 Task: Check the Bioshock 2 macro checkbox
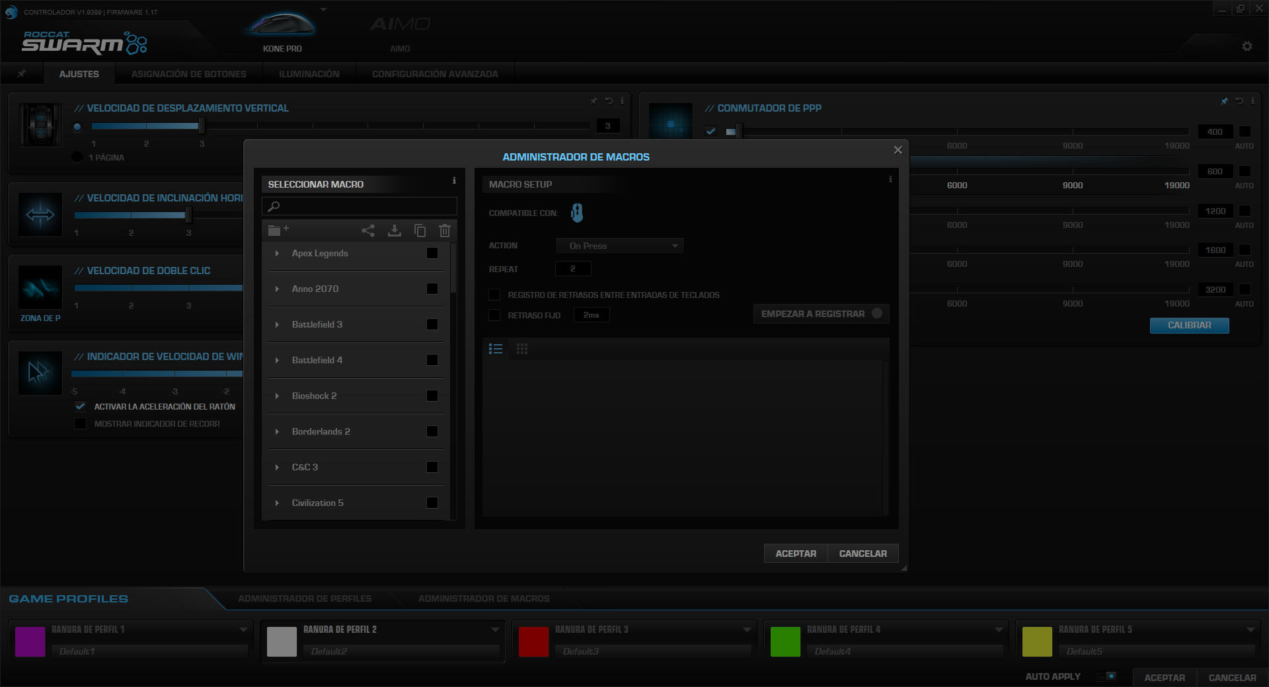432,396
